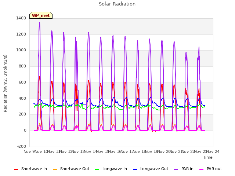Click the 1400 y-axis tick label
The image size is (235, 176).
point(21,18)
